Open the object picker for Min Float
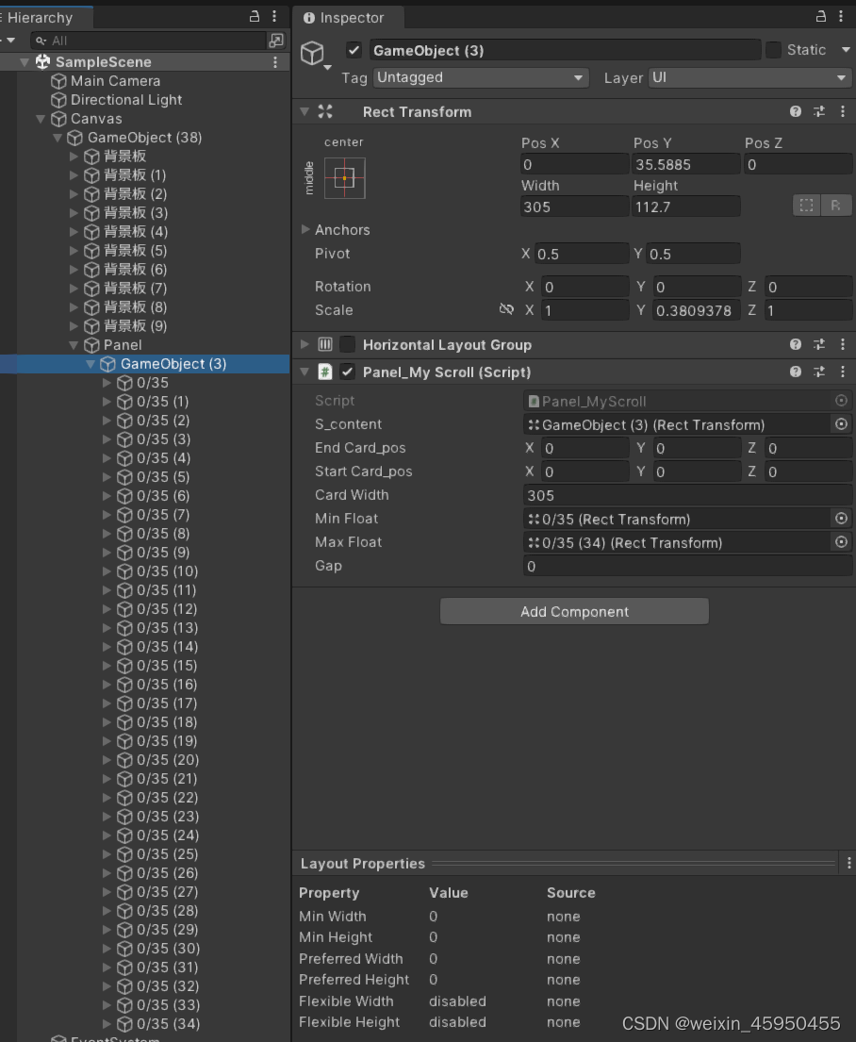The height and width of the screenshot is (1042, 856). (842, 519)
